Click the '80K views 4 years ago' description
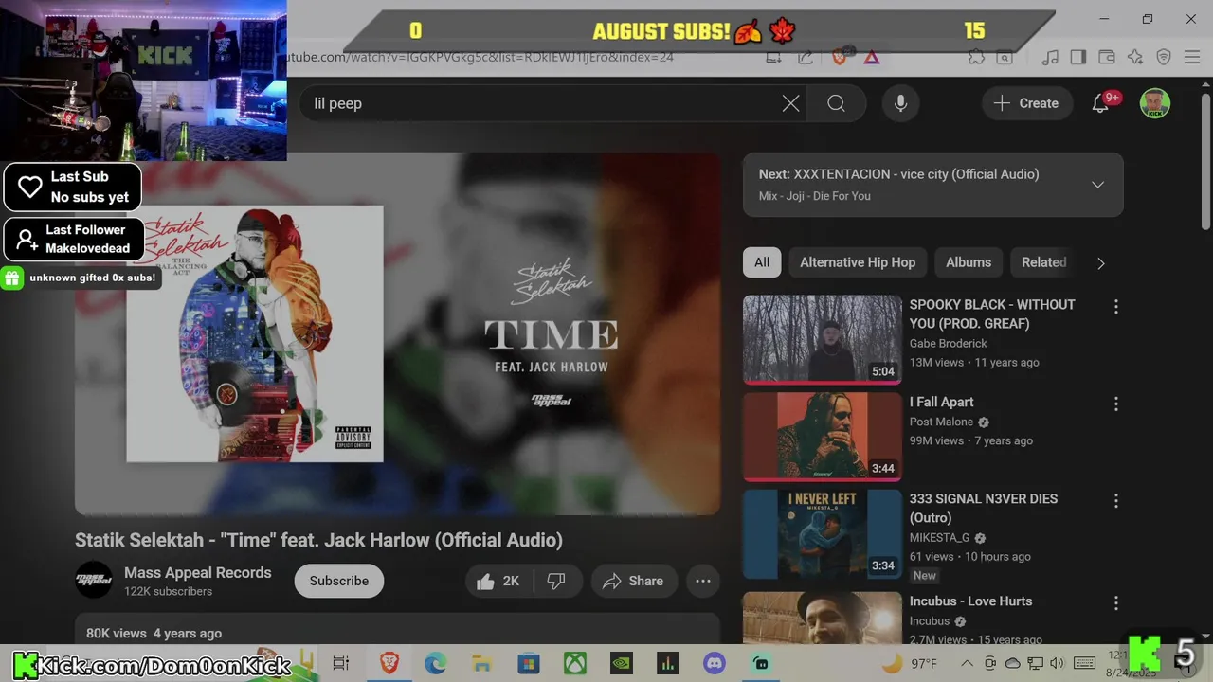1213x682 pixels. [154, 633]
